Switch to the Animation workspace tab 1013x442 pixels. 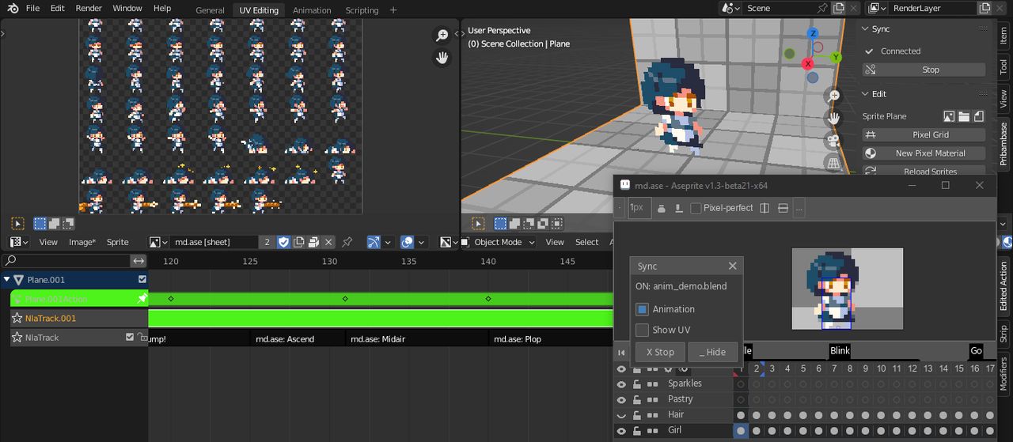click(312, 10)
